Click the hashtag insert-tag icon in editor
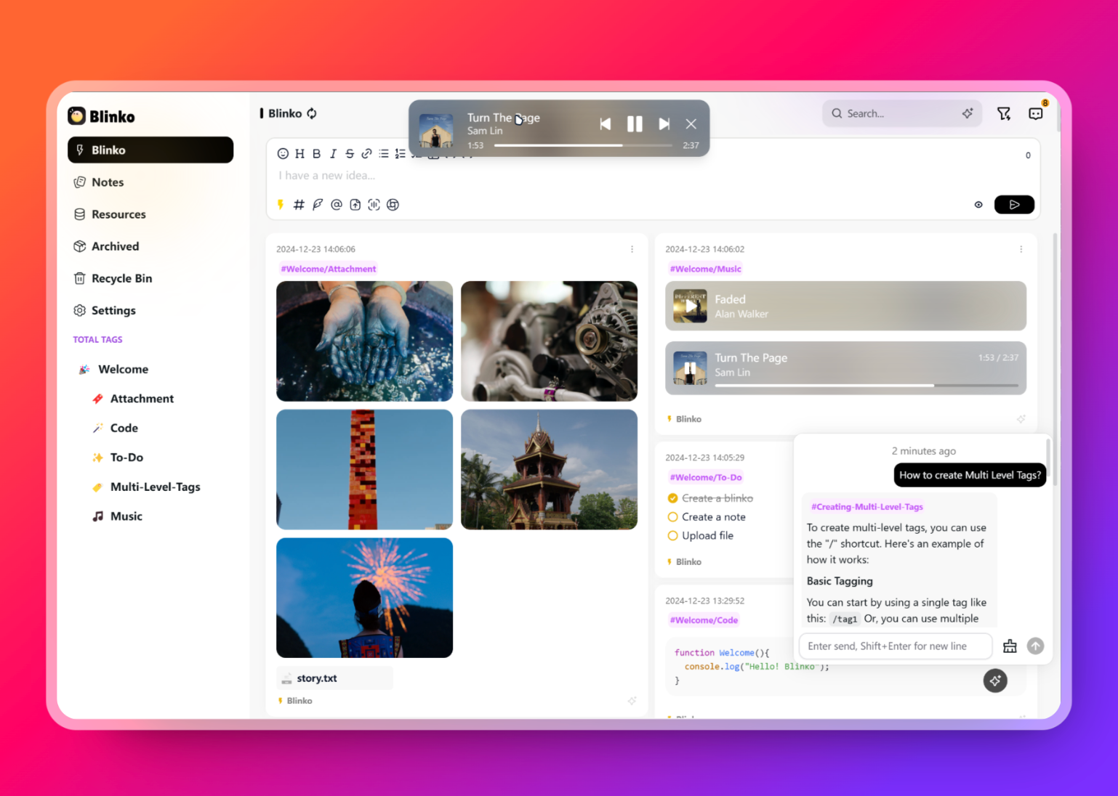The width and height of the screenshot is (1118, 796). [x=299, y=205]
